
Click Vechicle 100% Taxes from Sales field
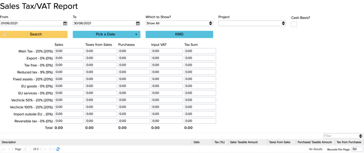(x=101, y=107)
